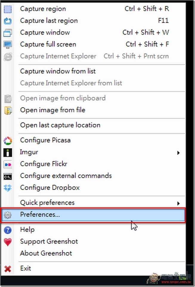Click the Capture last region icon

pyautogui.click(x=8, y=21)
